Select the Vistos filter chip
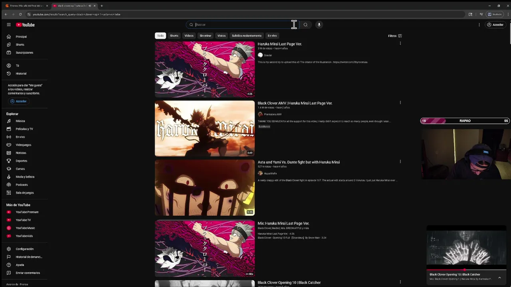The width and height of the screenshot is (511, 287). [x=222, y=35]
